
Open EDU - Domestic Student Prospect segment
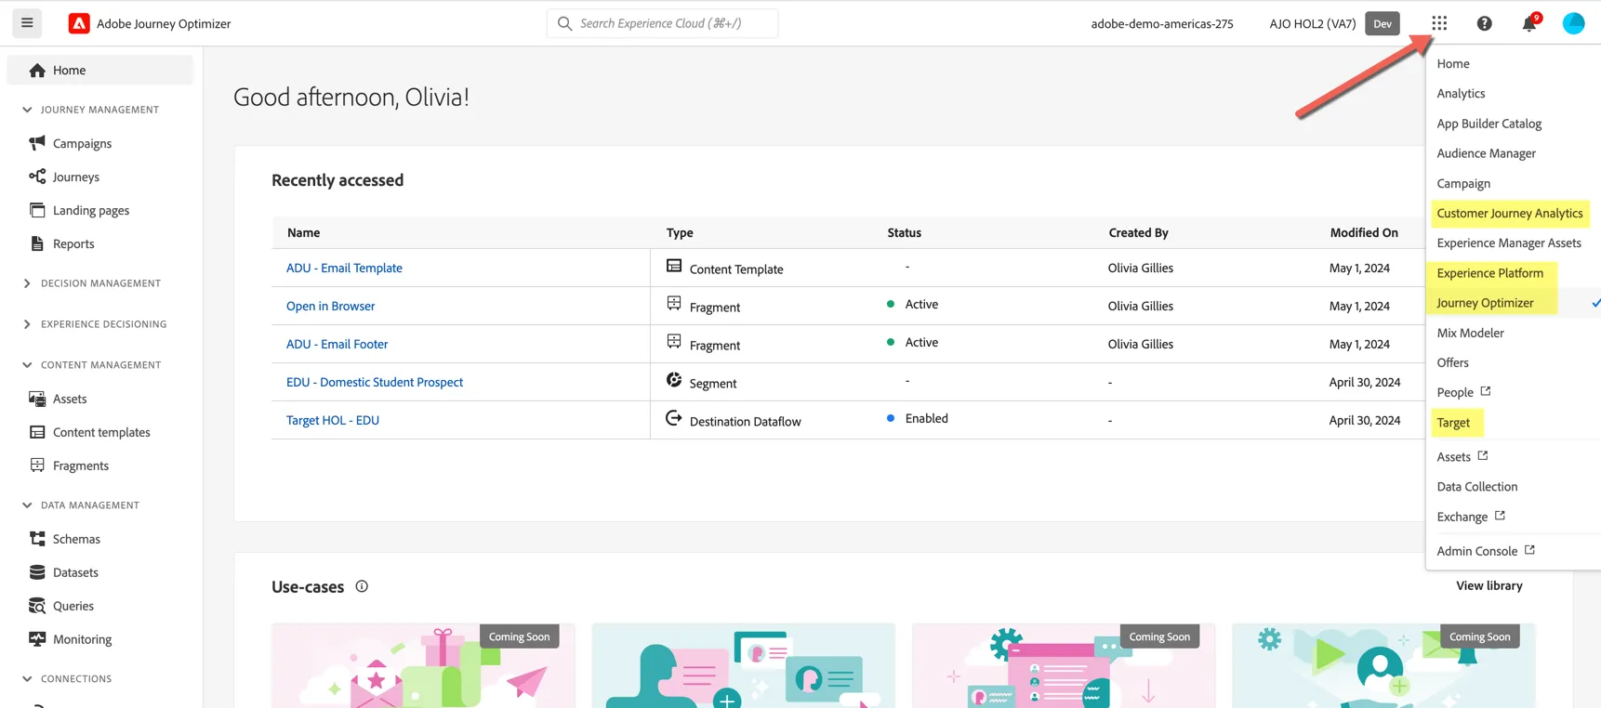click(375, 382)
